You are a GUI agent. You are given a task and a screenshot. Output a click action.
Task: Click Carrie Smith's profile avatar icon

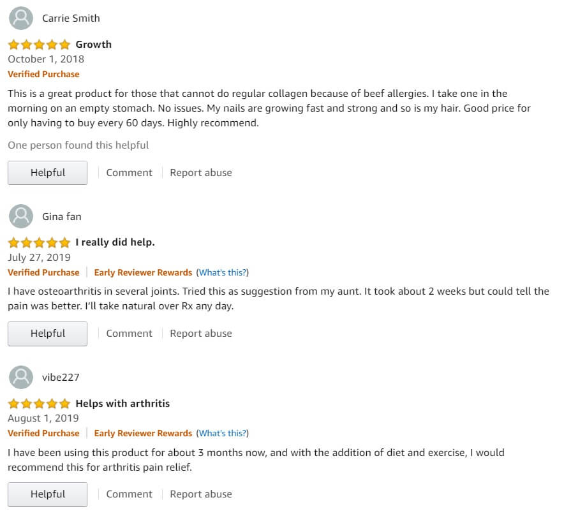coord(21,18)
